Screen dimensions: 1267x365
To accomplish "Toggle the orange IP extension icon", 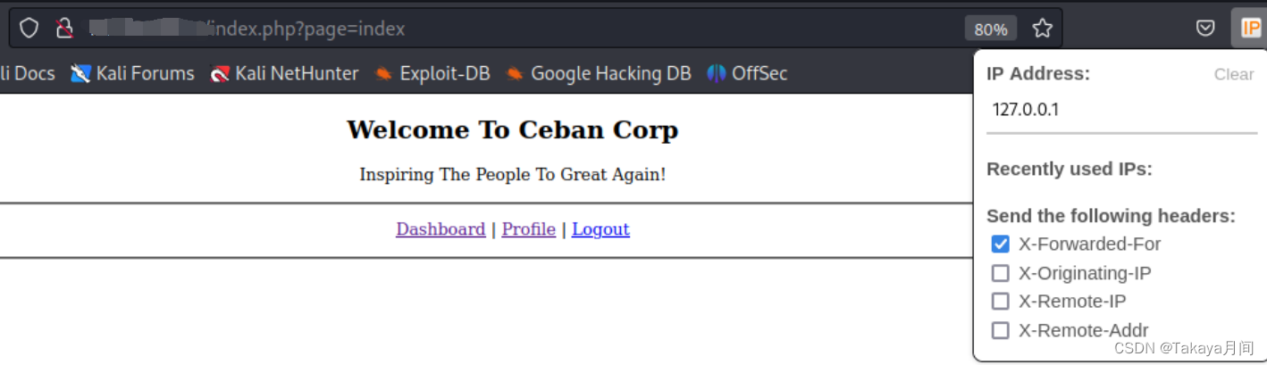I will pyautogui.click(x=1251, y=29).
